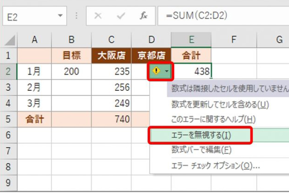Click the 3月 cell

click(x=35, y=103)
